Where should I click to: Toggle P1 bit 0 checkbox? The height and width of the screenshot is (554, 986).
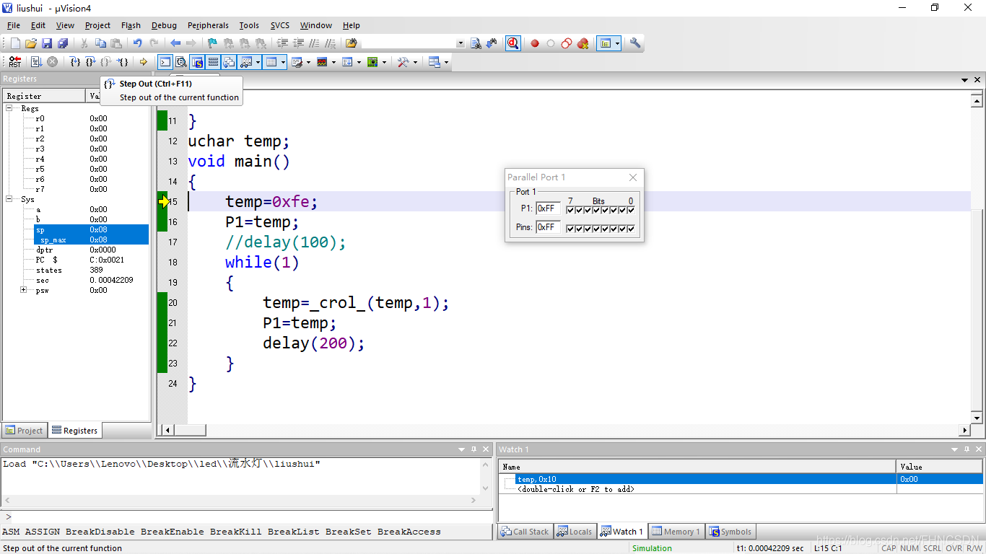pyautogui.click(x=631, y=210)
